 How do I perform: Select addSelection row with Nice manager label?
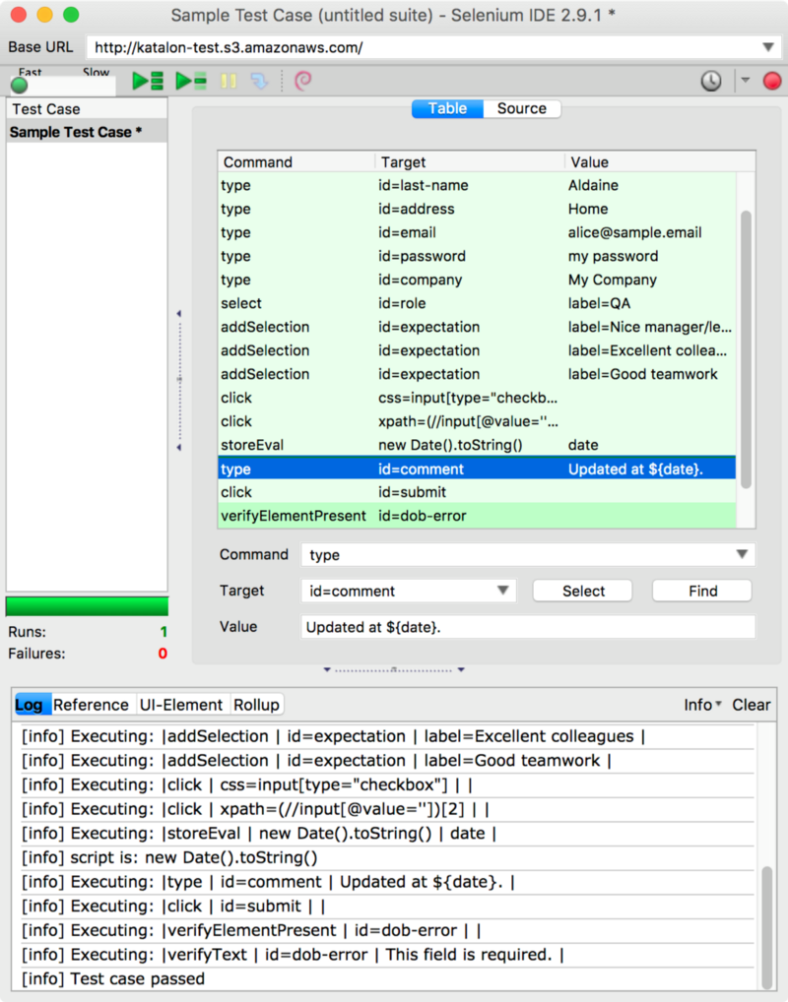point(477,327)
